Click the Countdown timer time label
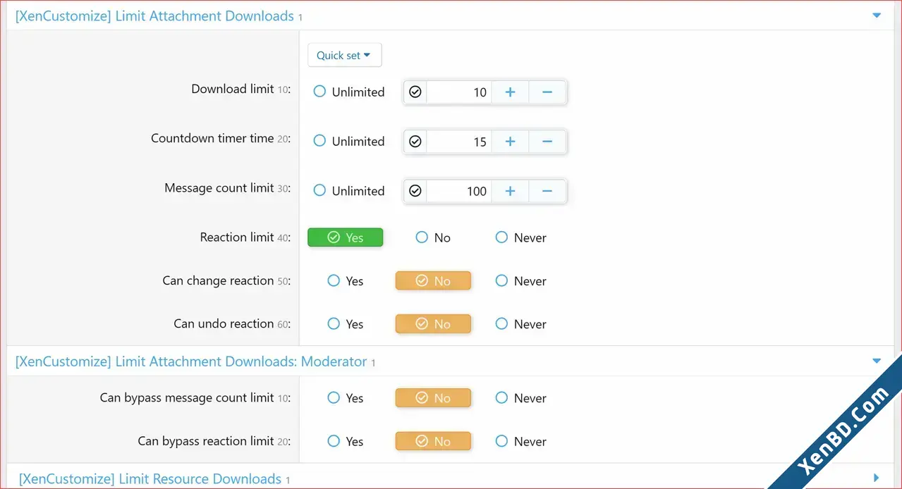The image size is (902, 489). [x=212, y=138]
